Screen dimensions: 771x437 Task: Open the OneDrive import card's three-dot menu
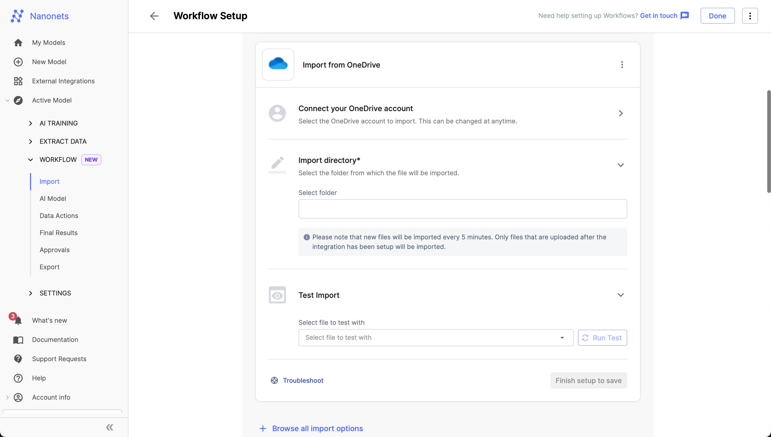[x=622, y=65]
